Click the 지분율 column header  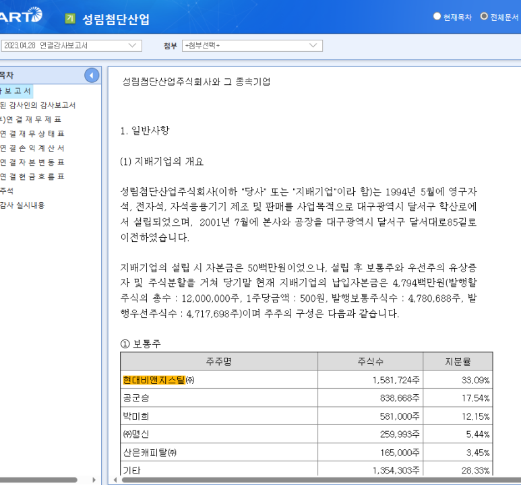pos(458,362)
